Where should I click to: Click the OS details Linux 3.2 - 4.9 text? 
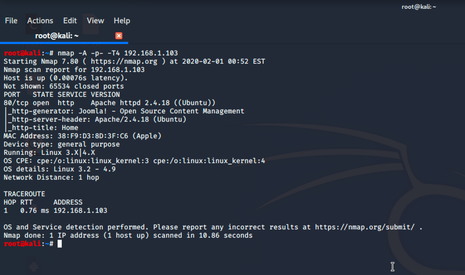click(x=84, y=169)
